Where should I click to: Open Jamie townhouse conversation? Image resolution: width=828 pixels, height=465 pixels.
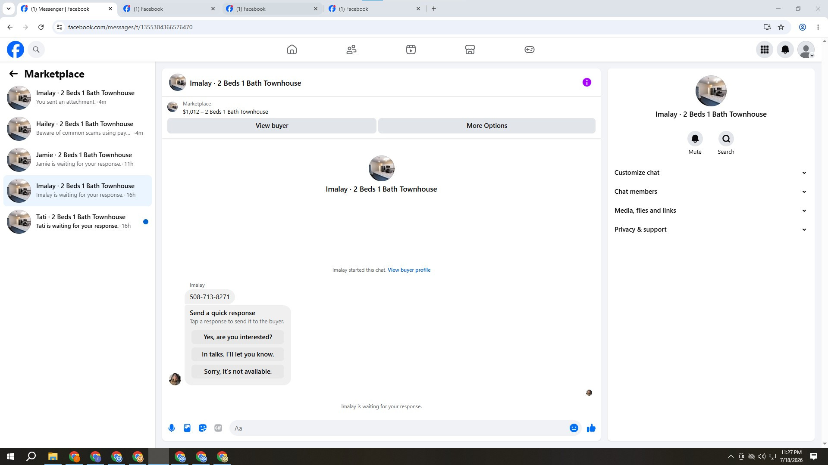(x=78, y=159)
